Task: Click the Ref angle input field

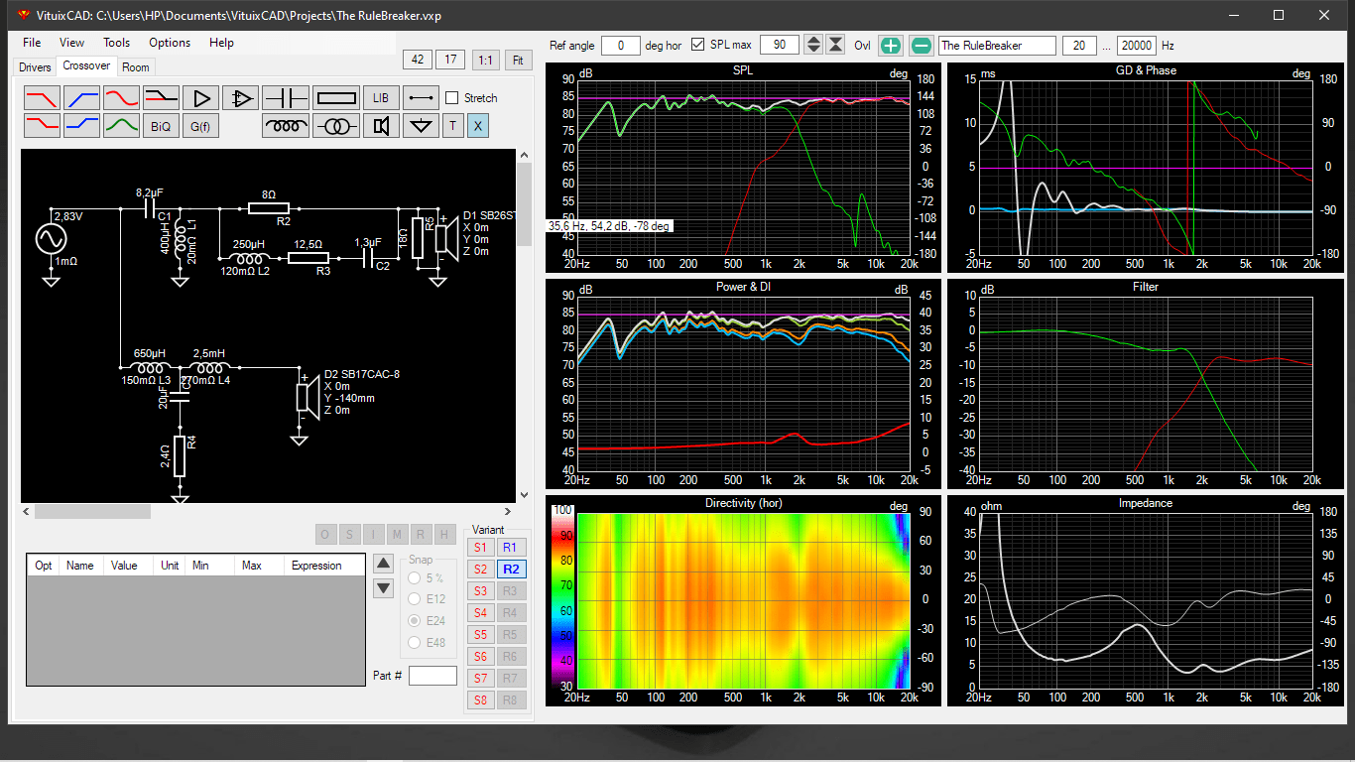Action: (621, 45)
